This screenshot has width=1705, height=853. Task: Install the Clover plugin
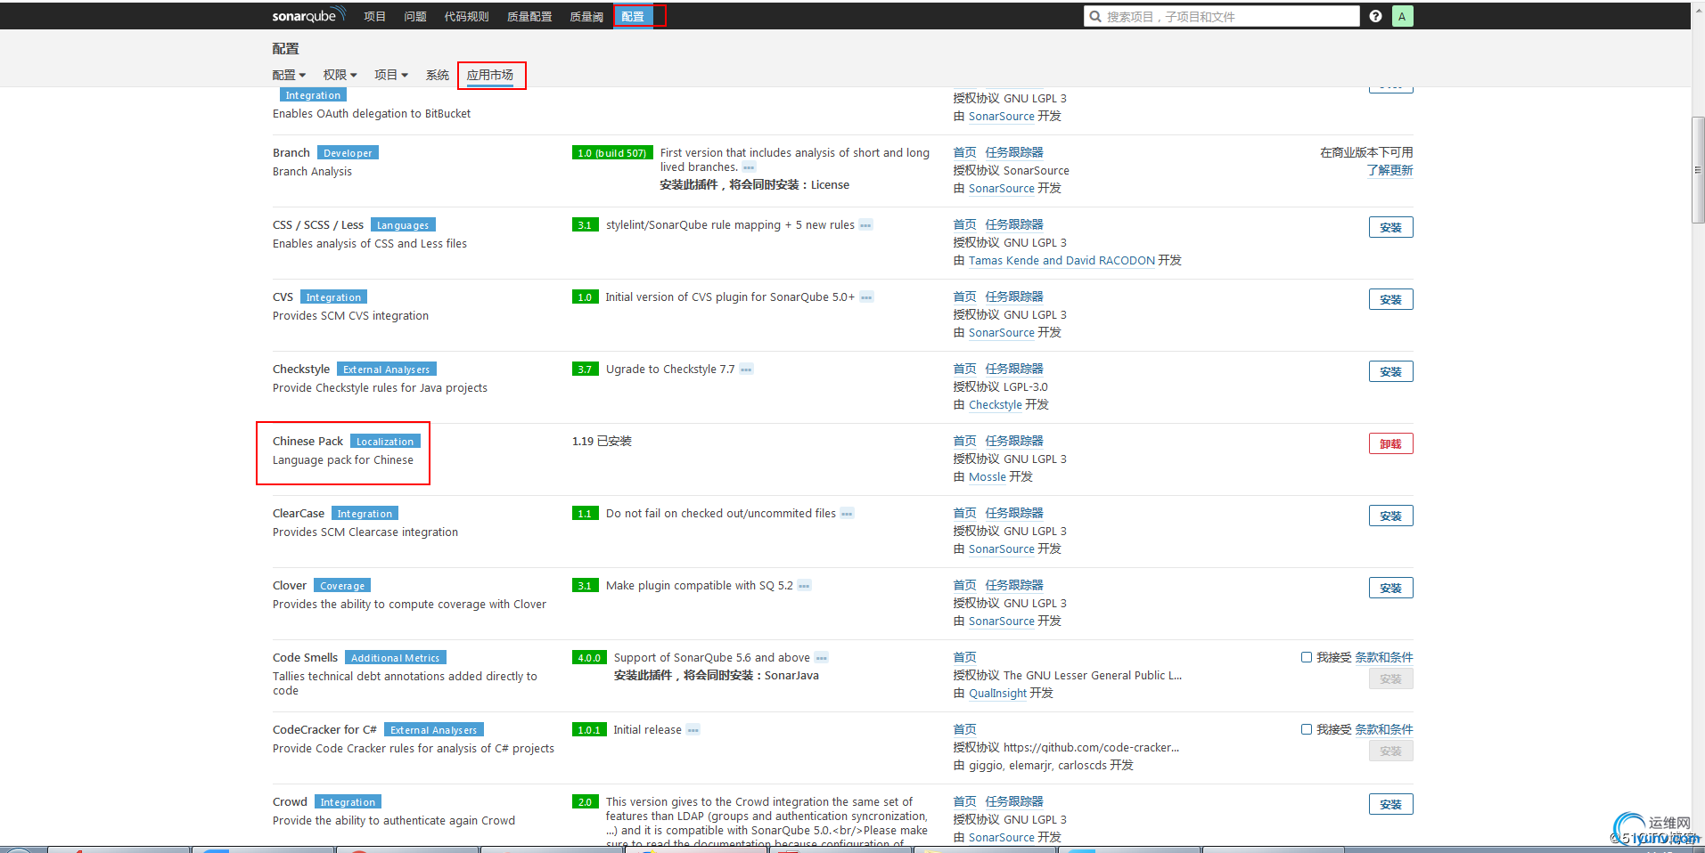click(x=1390, y=588)
